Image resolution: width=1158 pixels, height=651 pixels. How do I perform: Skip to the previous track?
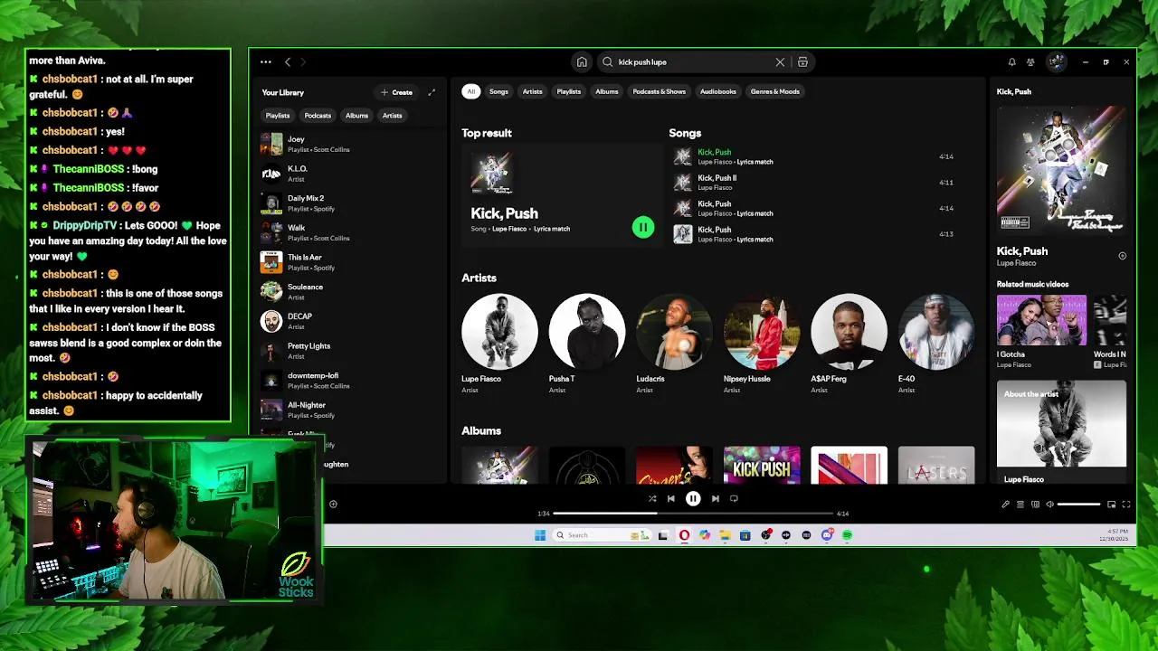tap(670, 498)
